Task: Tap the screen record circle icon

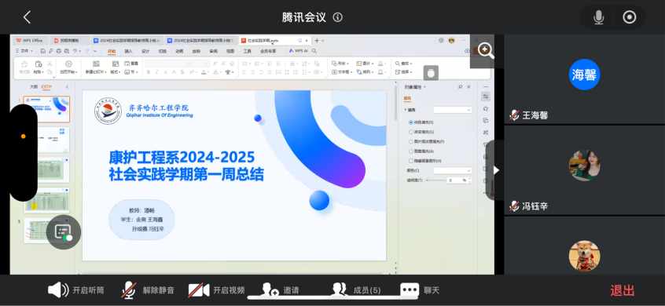Action: pos(630,17)
